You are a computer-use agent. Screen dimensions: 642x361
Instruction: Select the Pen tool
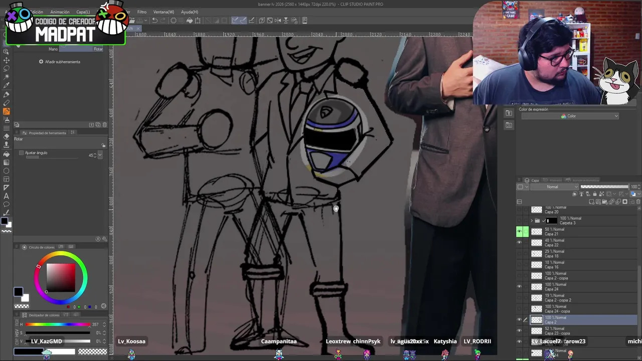[x=6, y=95]
